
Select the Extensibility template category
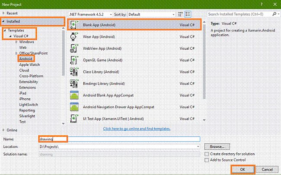click(x=29, y=82)
